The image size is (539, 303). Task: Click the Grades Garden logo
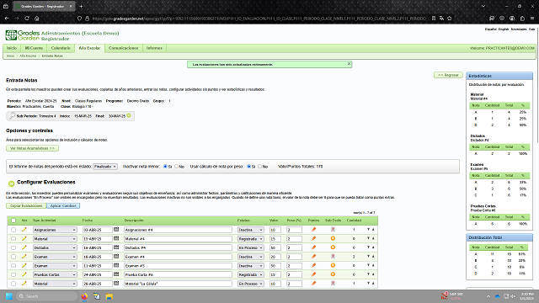pyautogui.click(x=23, y=35)
